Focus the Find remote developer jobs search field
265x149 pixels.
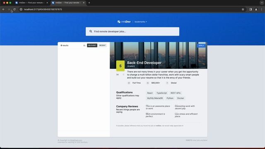[x=132, y=31]
